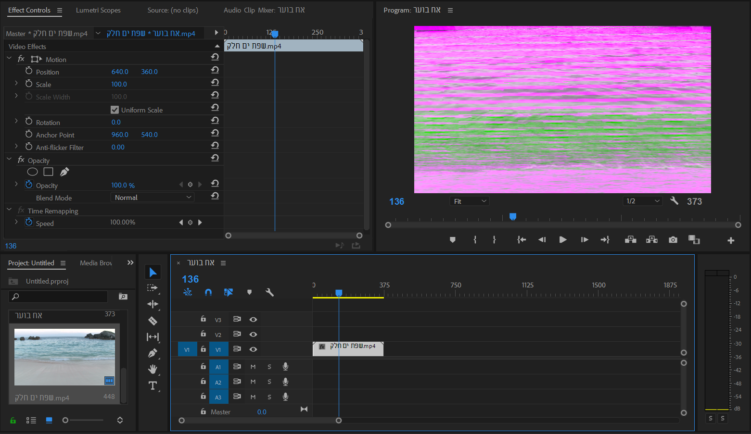Choose the Ripple Edit tool

[153, 304]
